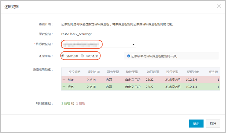Click the 协议类型 column header
The width and height of the screenshot is (226, 133).
[x=132, y=72]
